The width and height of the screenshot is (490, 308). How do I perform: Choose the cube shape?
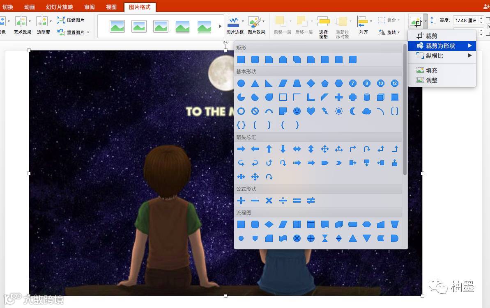coord(381,97)
